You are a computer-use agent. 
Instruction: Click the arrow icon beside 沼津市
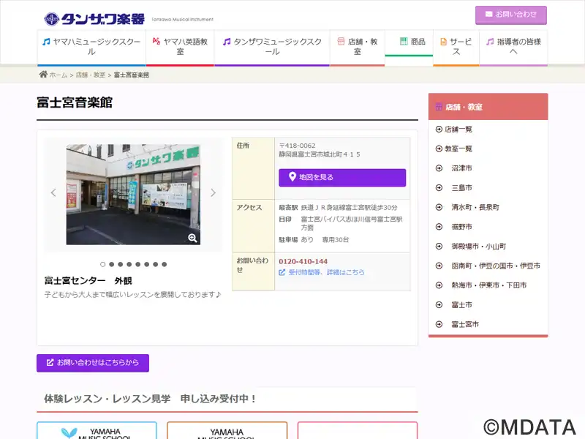[x=439, y=168]
